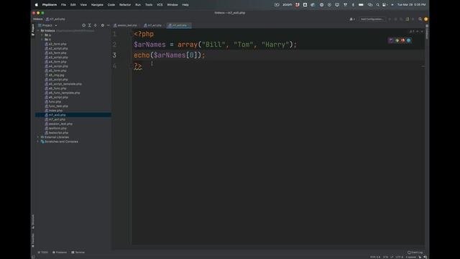
Task: Open user account dropdown in toolbar
Action: point(351,19)
